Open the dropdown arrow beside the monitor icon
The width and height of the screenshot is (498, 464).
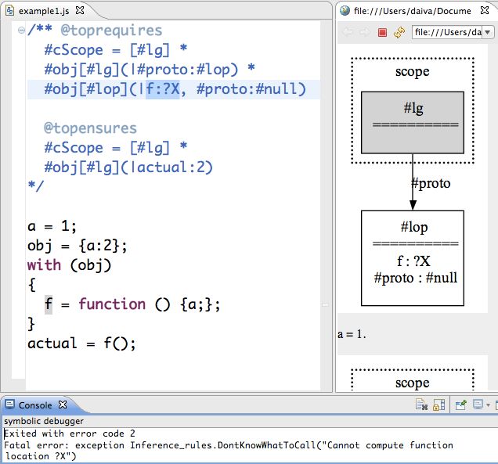tap(488, 405)
